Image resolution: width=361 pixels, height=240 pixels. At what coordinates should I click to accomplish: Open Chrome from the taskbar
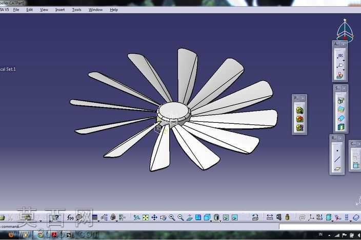click(41, 235)
